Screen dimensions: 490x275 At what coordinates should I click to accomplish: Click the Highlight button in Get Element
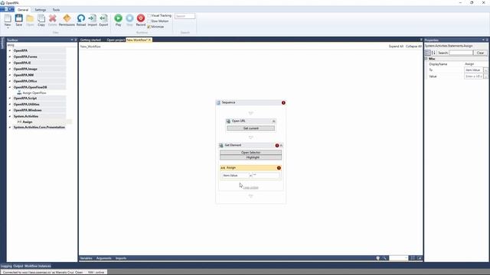tap(250, 157)
